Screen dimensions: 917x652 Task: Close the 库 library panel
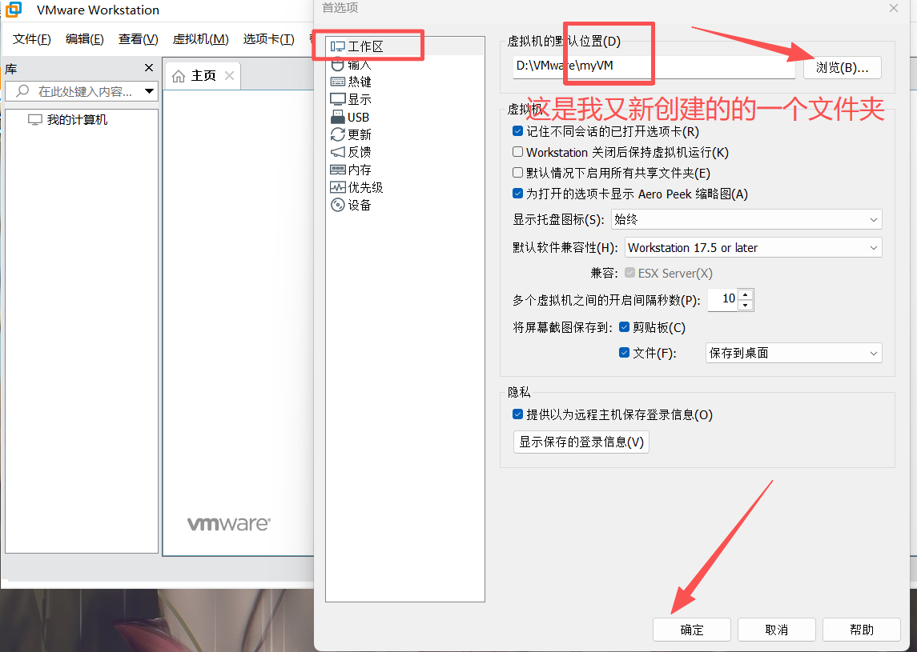tap(148, 68)
